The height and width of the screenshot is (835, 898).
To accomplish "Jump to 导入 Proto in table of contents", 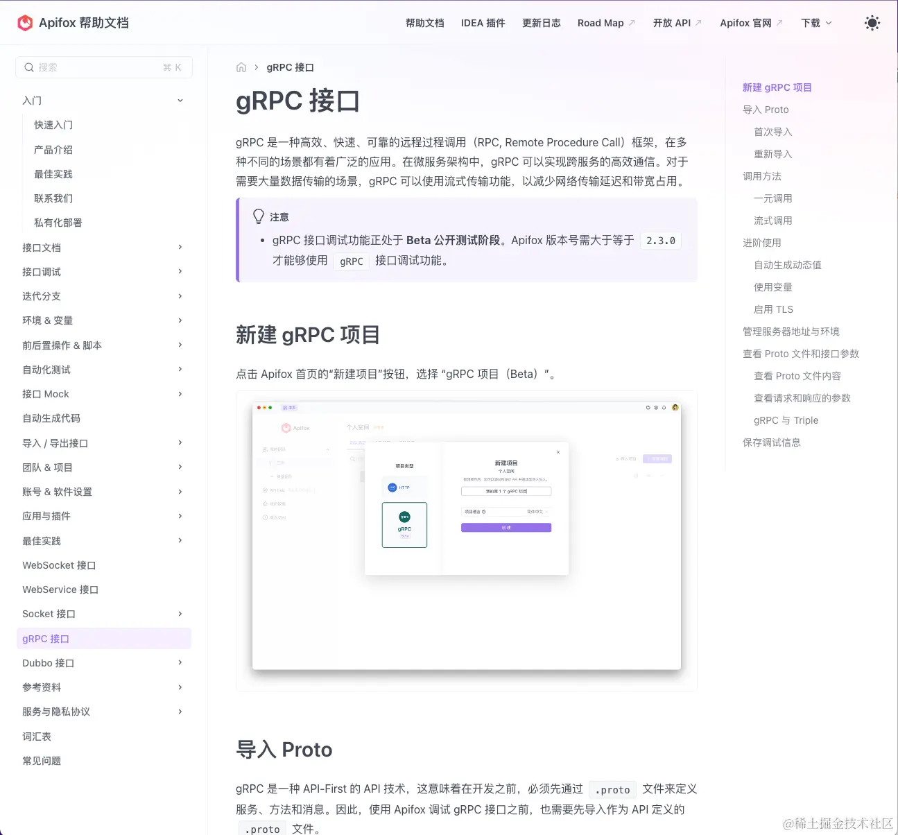I will point(766,110).
